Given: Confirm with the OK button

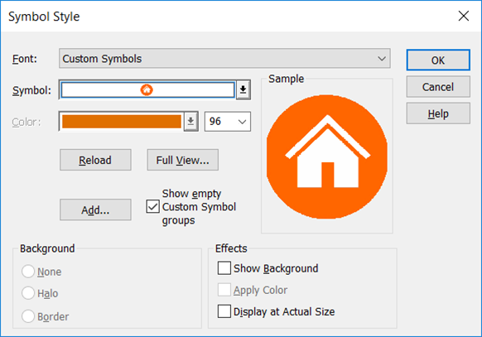Looking at the screenshot, I should (x=438, y=60).
